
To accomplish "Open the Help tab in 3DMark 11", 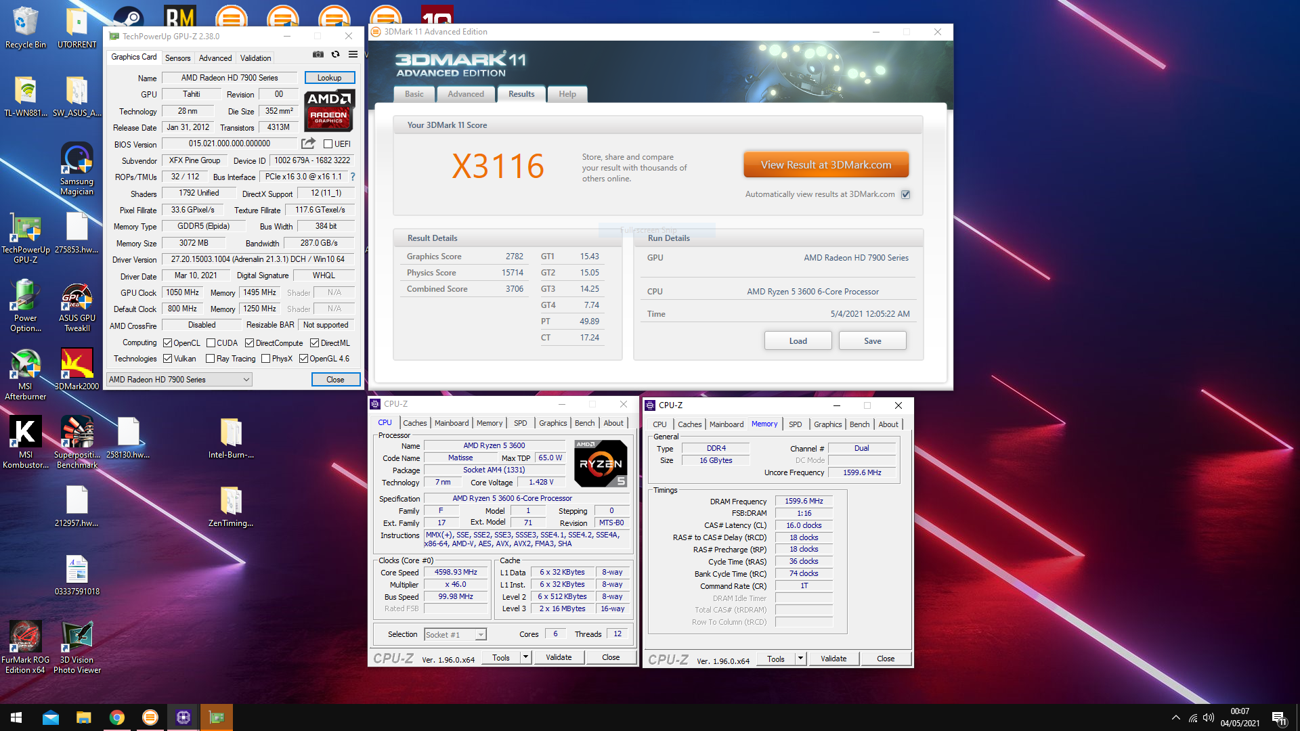I will click(x=567, y=94).
